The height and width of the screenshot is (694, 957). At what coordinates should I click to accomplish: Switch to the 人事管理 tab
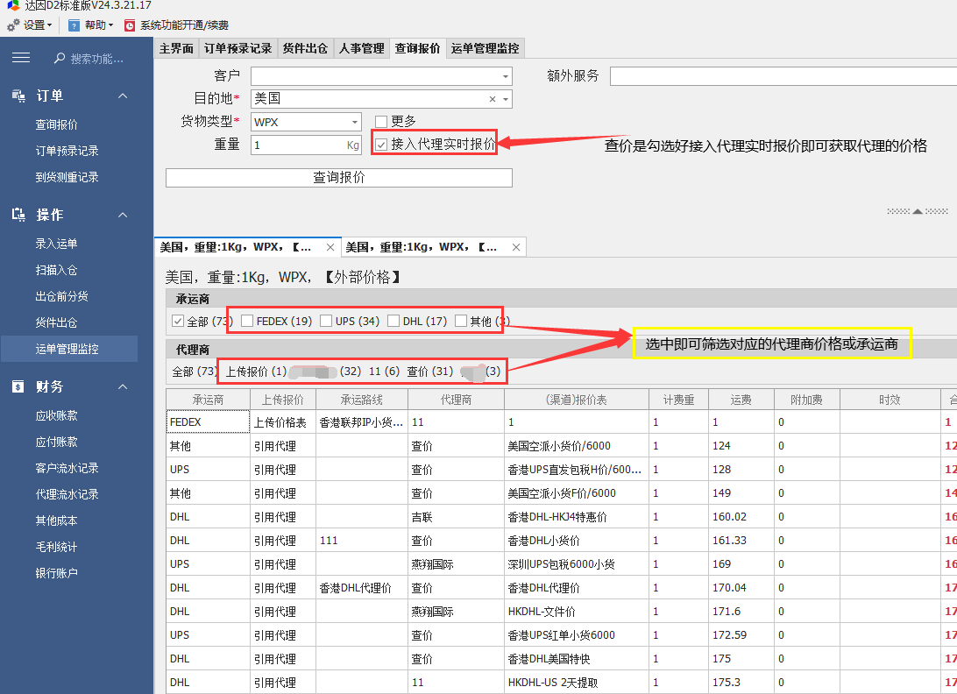pyautogui.click(x=361, y=49)
